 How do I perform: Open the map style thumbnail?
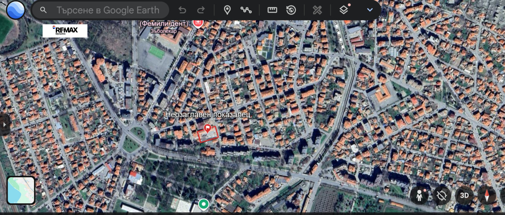(x=21, y=190)
